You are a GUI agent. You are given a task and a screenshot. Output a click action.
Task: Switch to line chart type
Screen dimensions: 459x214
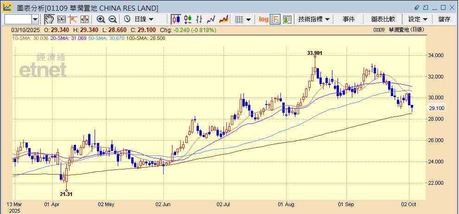pos(211,19)
